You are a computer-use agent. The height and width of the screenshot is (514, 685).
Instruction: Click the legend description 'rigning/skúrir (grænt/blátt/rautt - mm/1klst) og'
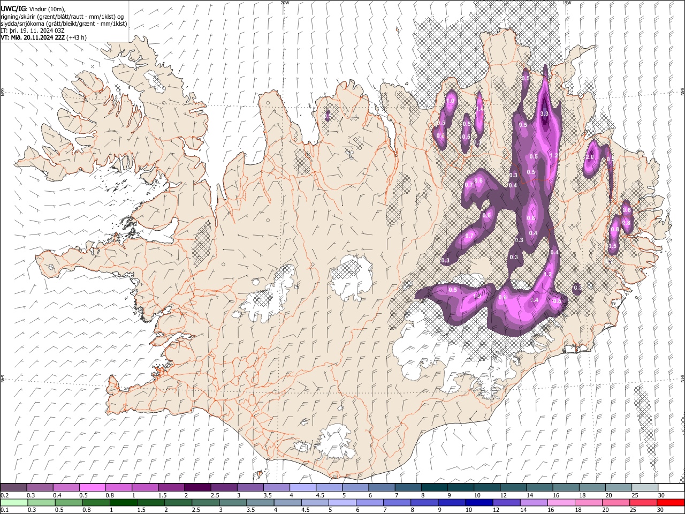click(62, 17)
